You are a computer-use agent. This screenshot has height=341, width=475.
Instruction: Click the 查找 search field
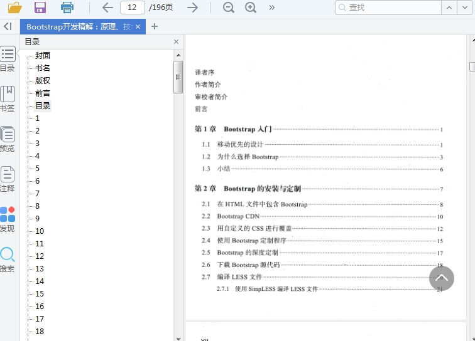388,8
